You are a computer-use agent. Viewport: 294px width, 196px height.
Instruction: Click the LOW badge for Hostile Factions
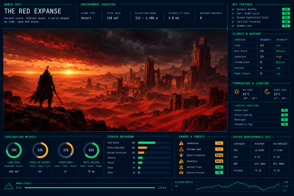(x=219, y=173)
